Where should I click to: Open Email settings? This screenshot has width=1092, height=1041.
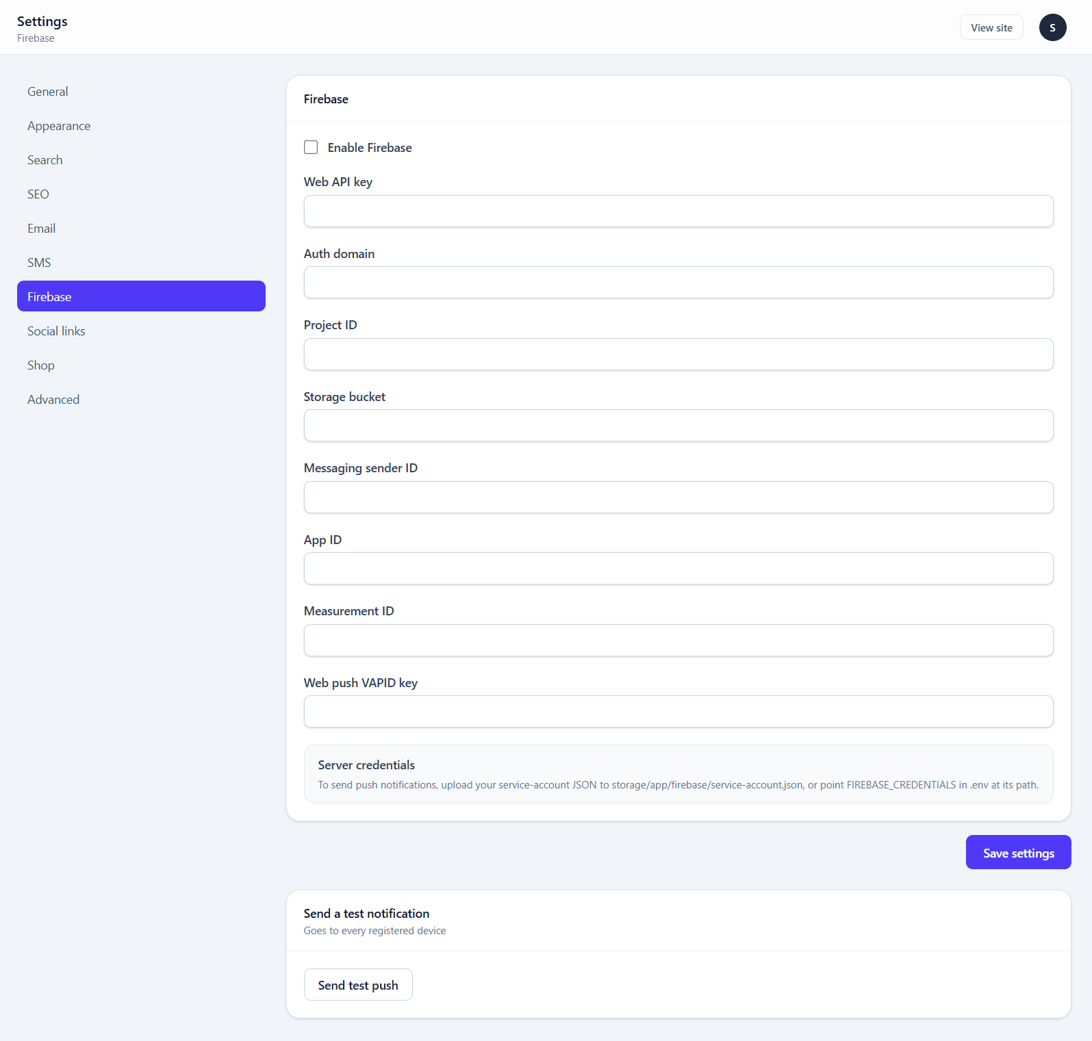pos(141,228)
